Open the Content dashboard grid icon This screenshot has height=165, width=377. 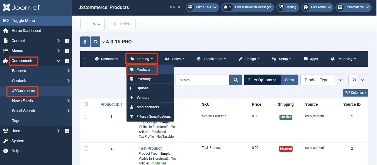click(67, 41)
